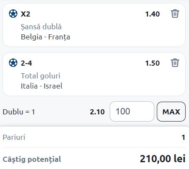189x169 pixels.
Task: Click the football icon beside X2
Action: [13, 14]
